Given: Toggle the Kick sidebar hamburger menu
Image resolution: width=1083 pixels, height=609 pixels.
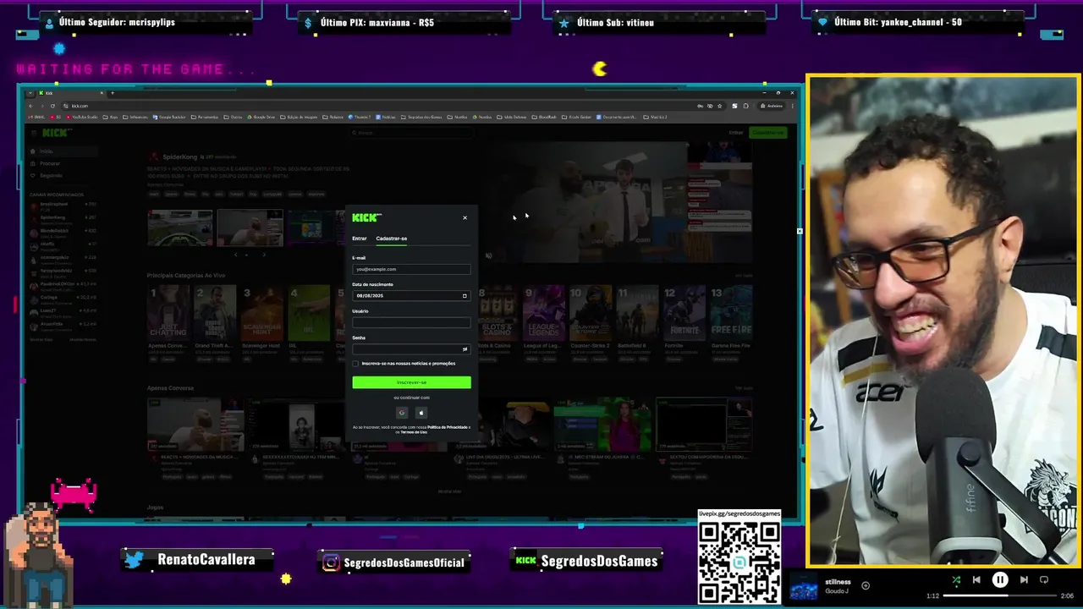Looking at the screenshot, I should click(34, 133).
